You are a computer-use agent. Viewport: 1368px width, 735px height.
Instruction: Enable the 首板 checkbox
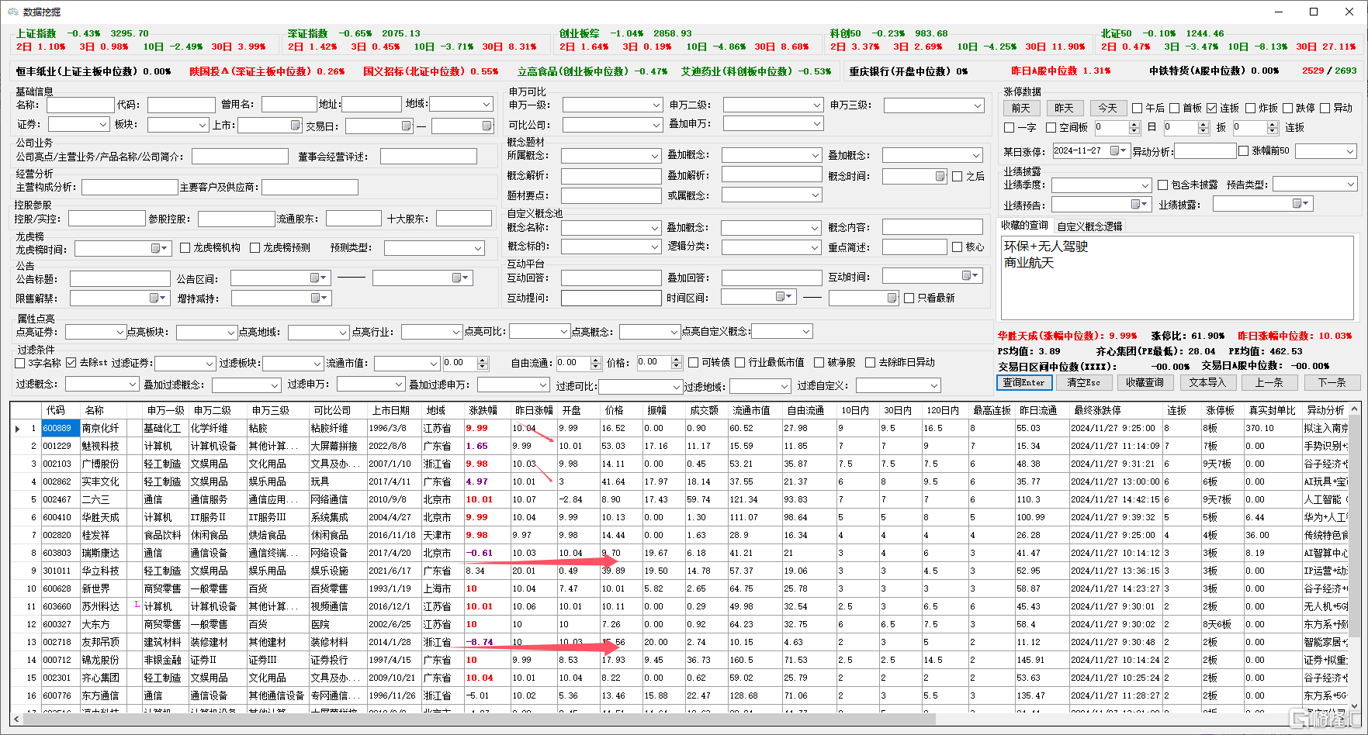(x=1175, y=109)
